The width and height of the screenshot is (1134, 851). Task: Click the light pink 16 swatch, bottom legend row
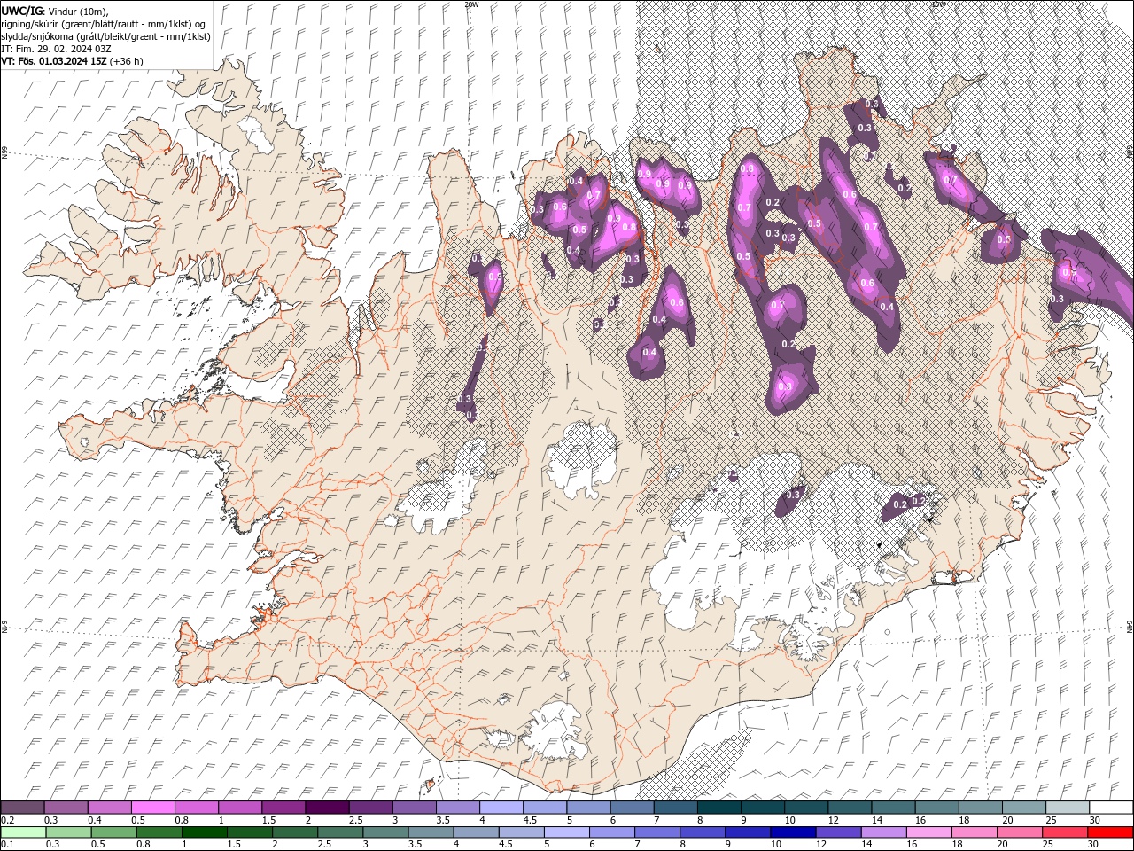click(928, 832)
